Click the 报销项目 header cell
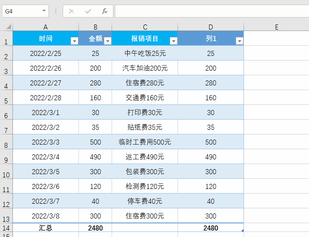The width and height of the screenshot is (309, 237). point(145,38)
